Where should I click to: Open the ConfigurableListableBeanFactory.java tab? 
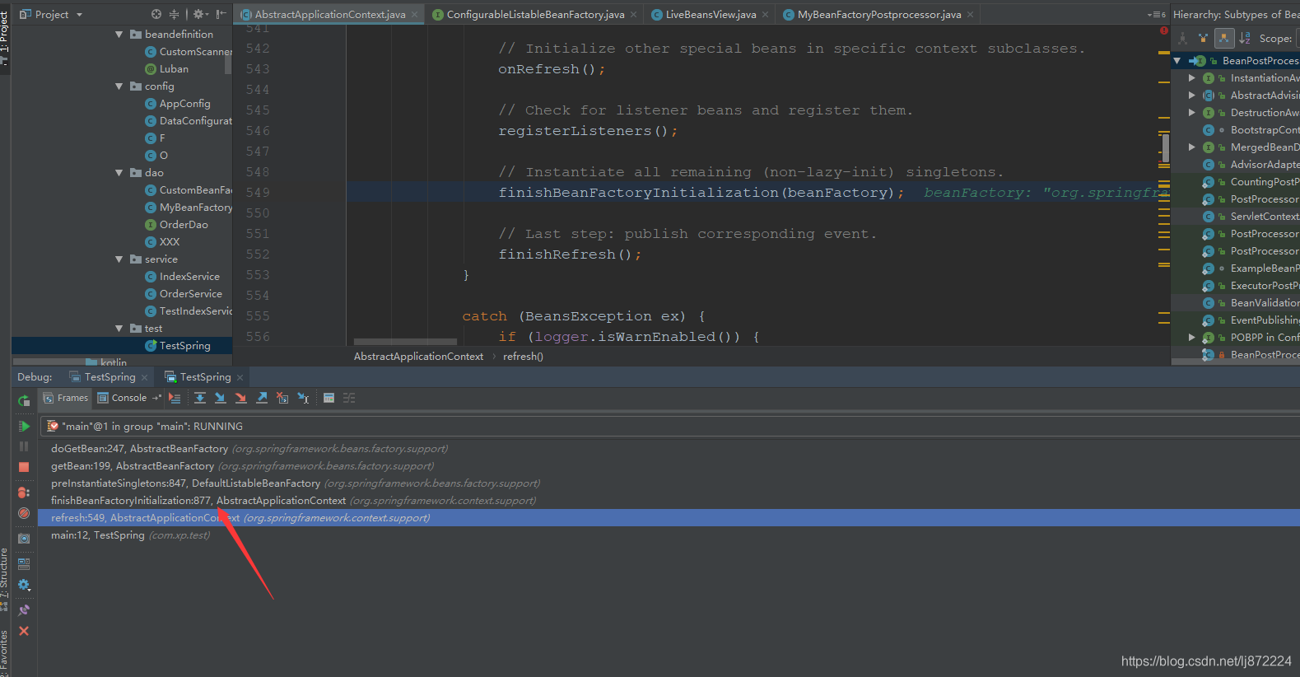(535, 14)
